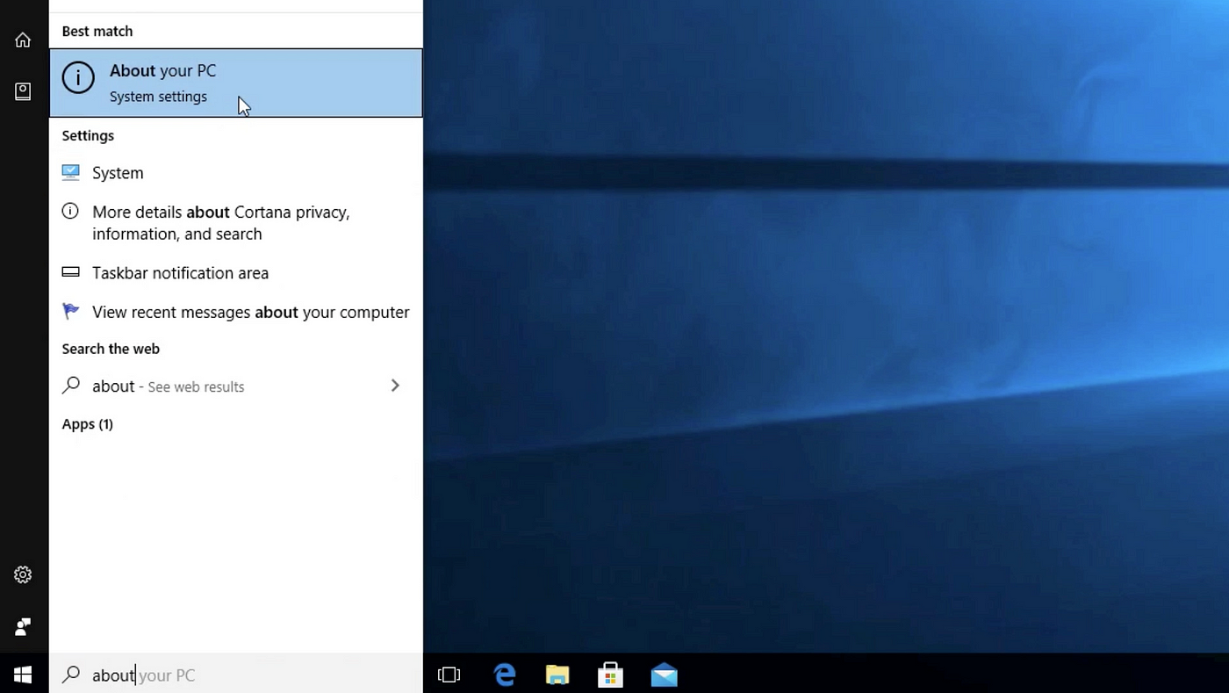Open Task View on the taskbar

449,675
